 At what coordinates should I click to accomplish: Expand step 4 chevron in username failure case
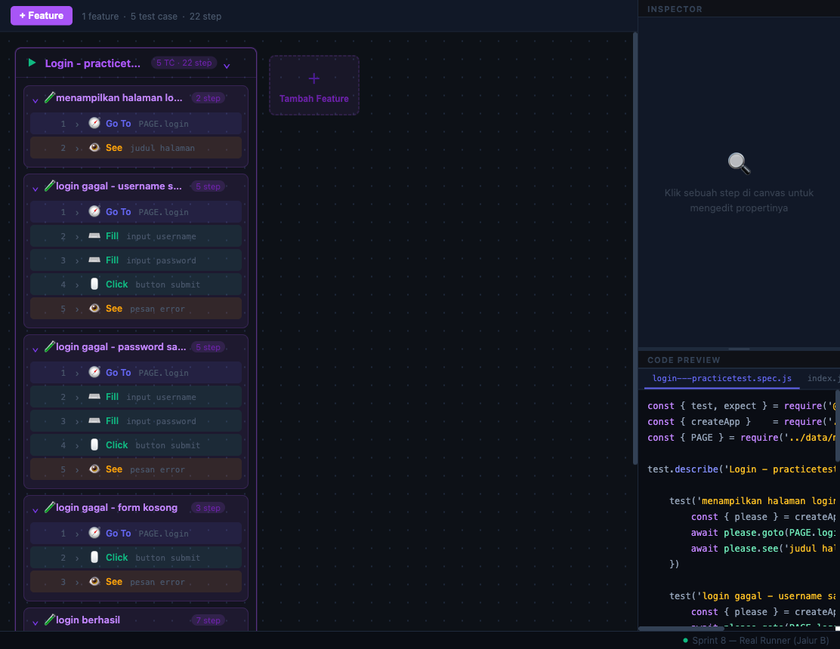click(77, 285)
